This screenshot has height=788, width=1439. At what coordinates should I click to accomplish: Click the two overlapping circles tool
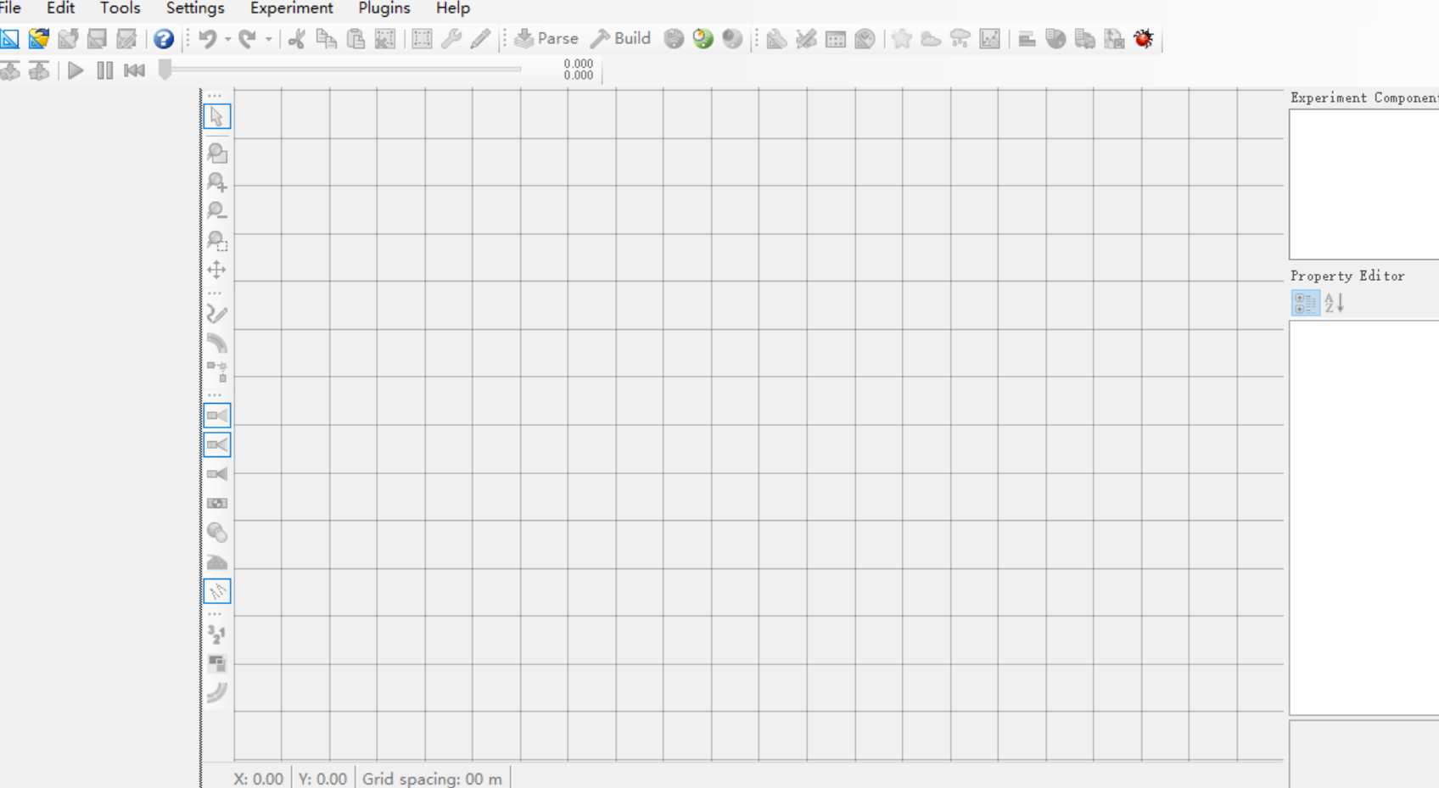[x=217, y=533]
